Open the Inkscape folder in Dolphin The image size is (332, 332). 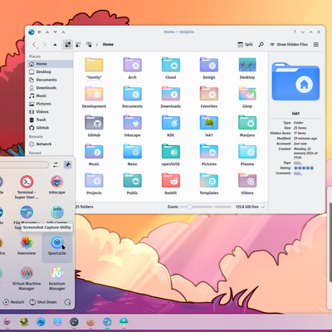pos(132,126)
